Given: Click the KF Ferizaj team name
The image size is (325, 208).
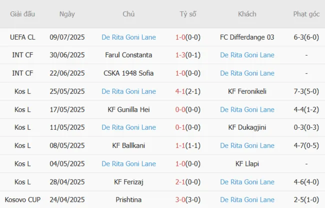Looking at the screenshot, I should (x=128, y=182).
